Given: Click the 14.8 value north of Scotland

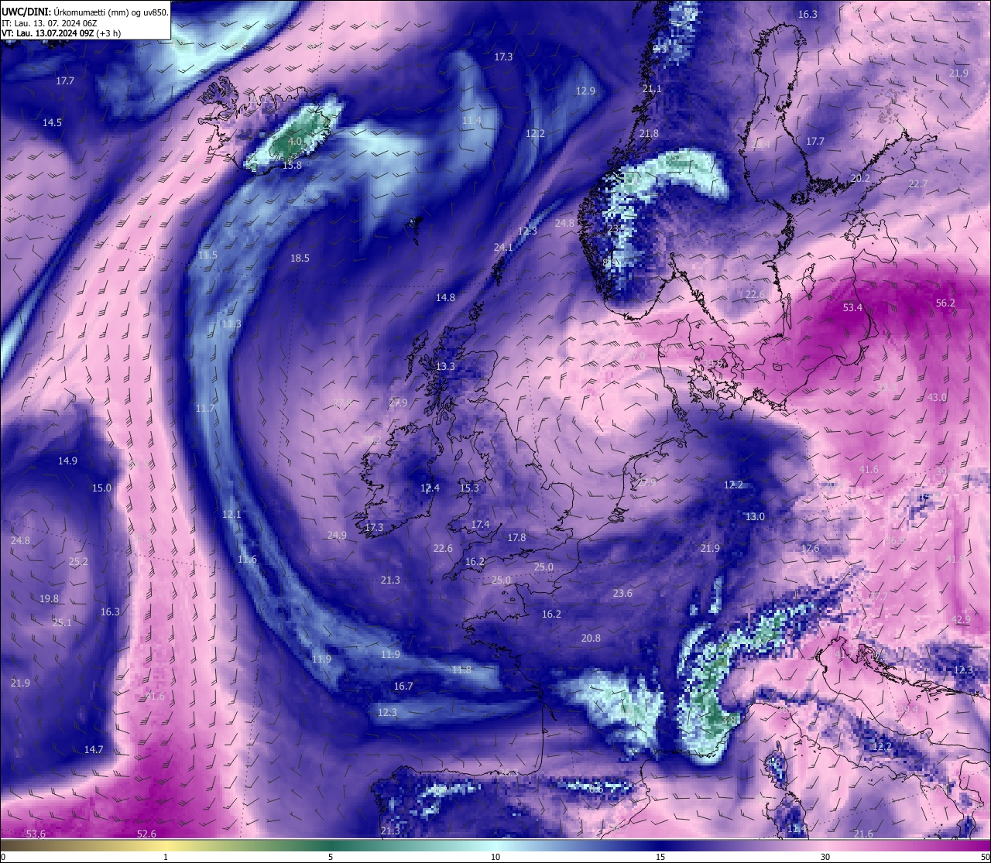Looking at the screenshot, I should 445,297.
